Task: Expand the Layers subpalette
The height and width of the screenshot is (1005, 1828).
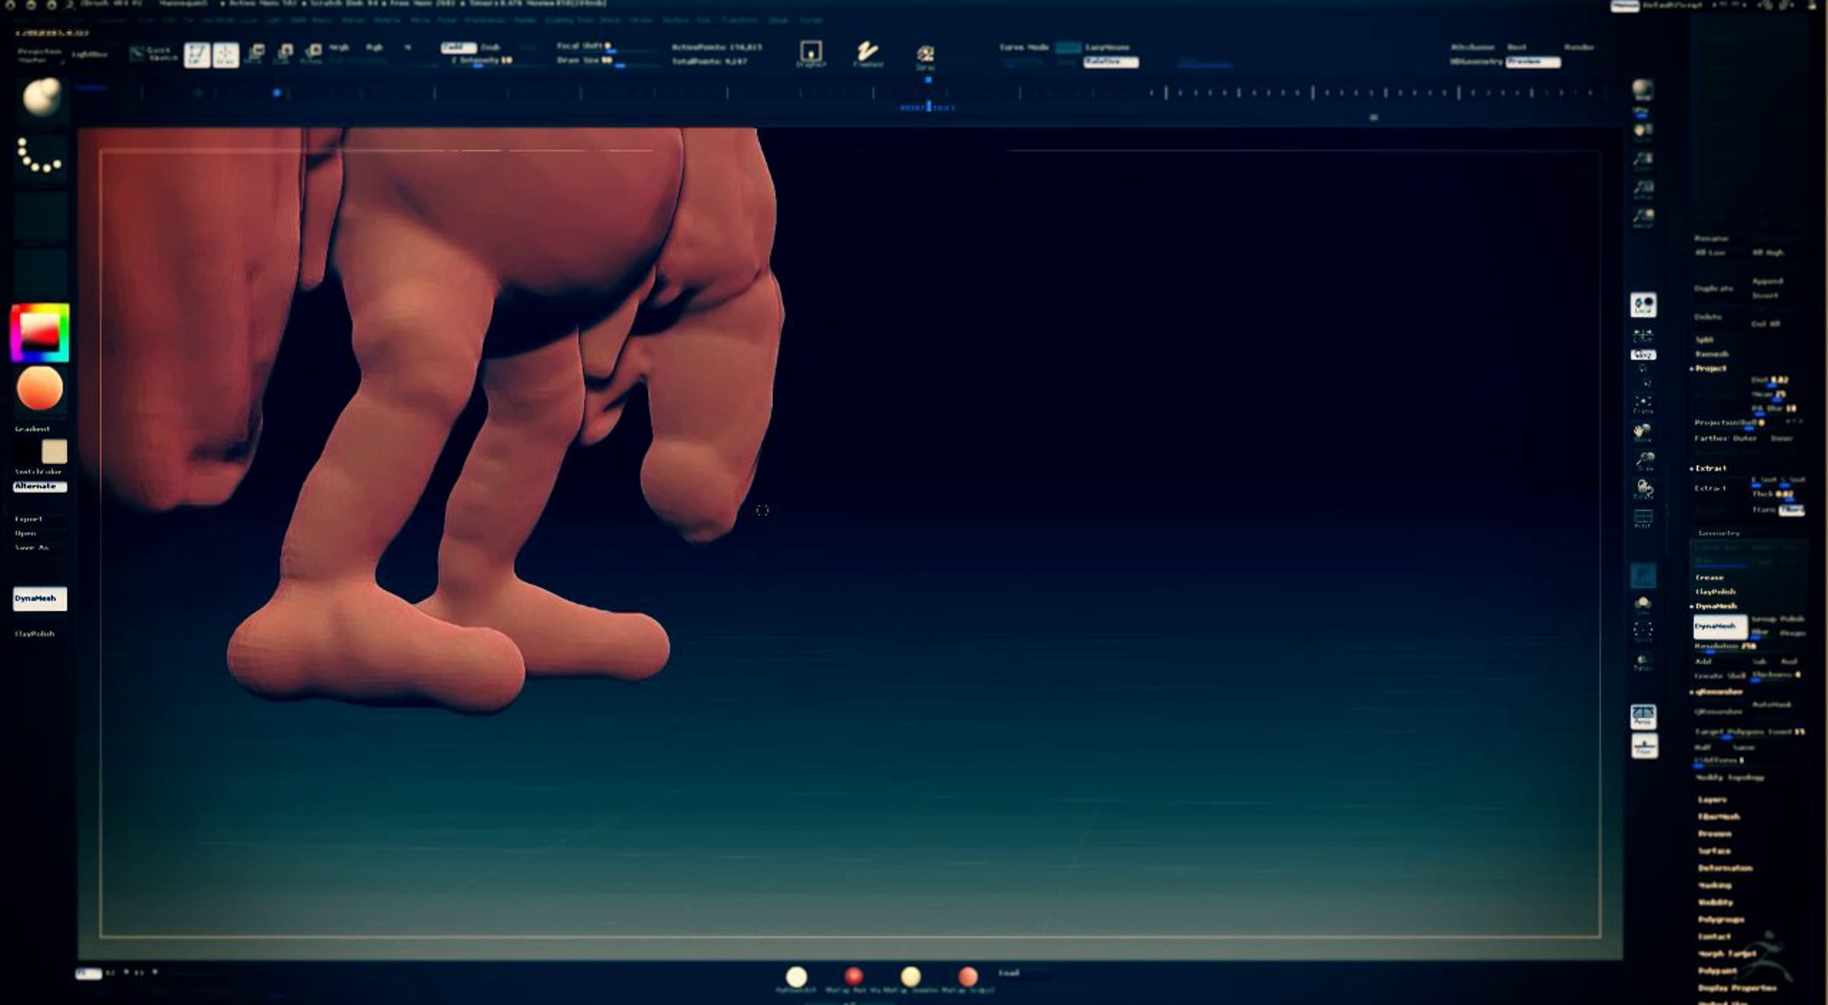Action: pos(1711,799)
